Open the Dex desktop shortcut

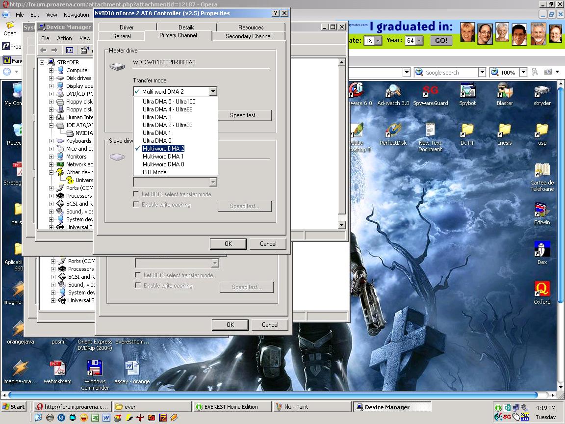coord(542,253)
